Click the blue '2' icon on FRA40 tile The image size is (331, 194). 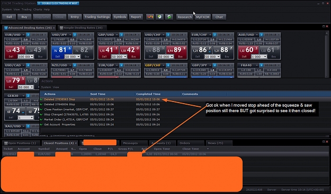(x=261, y=66)
